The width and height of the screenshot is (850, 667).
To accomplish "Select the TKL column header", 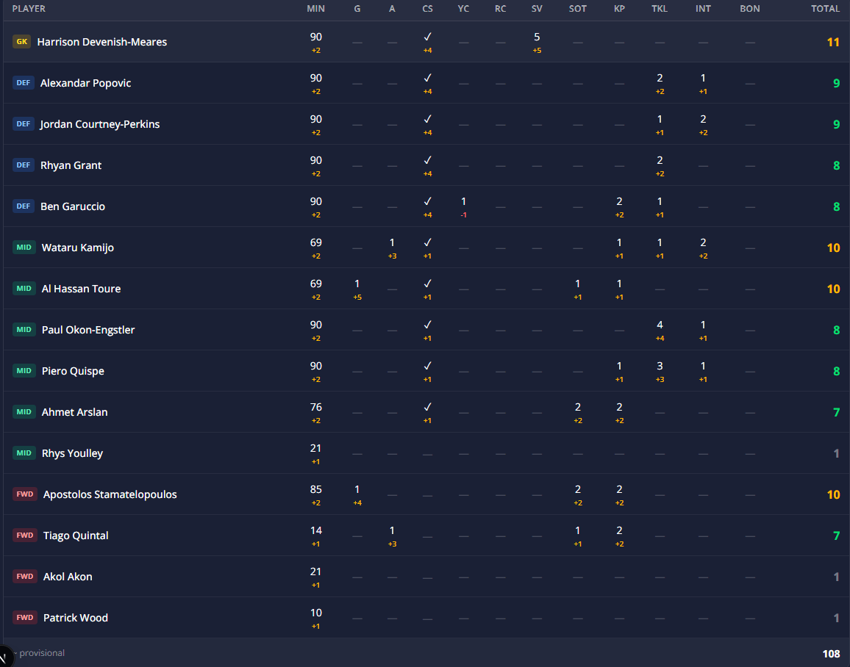I will coord(660,9).
